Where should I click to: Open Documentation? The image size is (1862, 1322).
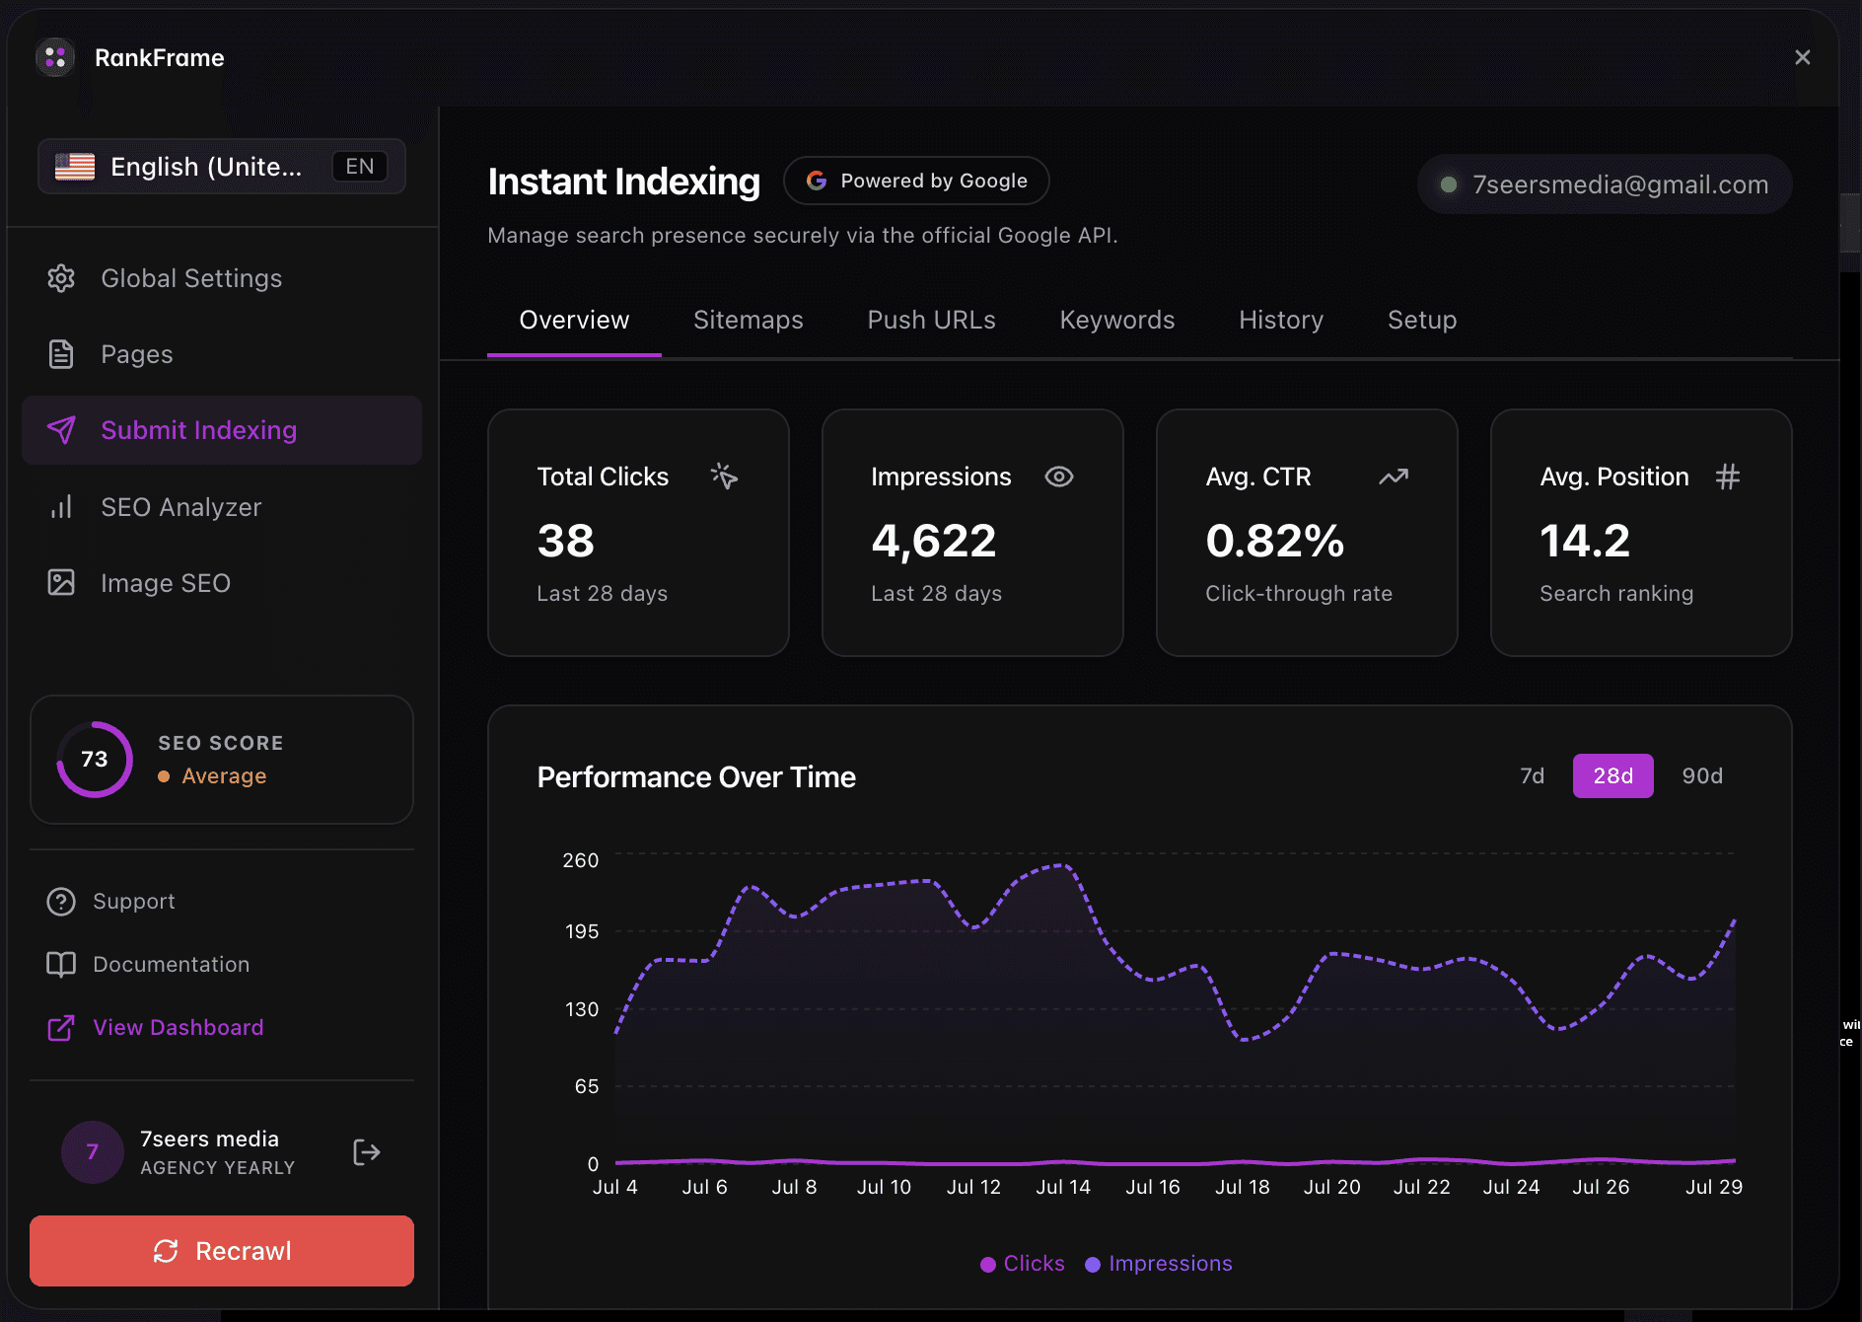point(171,965)
